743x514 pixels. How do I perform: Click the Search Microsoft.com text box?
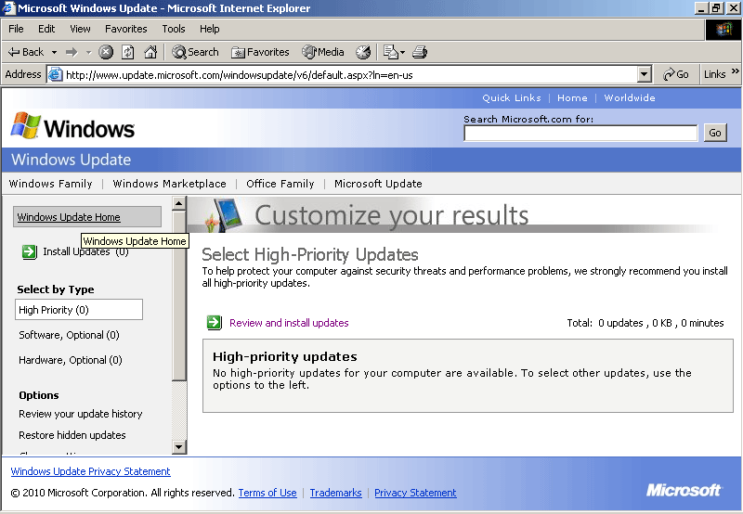click(580, 134)
